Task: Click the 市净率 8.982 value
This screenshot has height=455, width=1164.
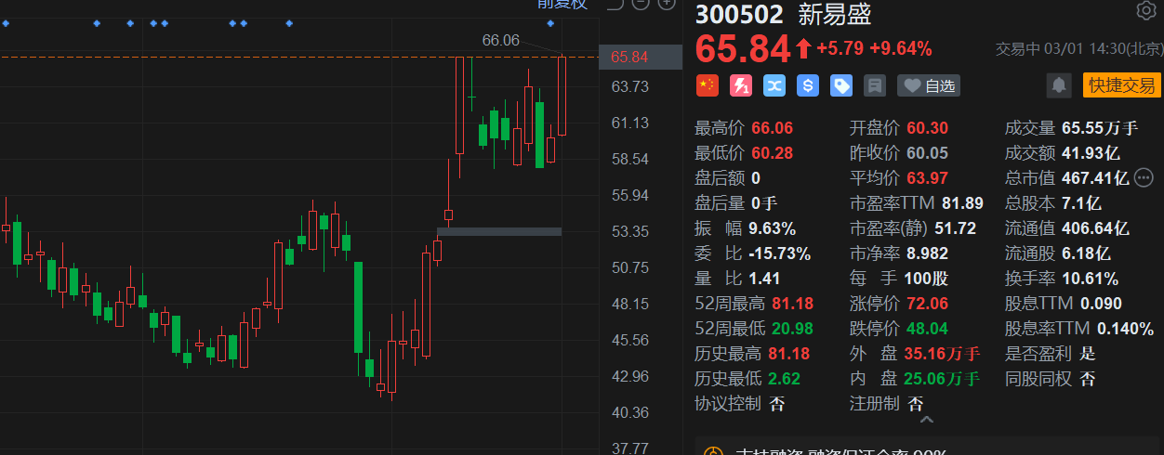Action: click(928, 253)
